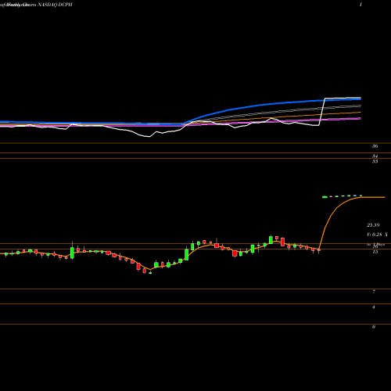Click the price axis label 34

point(375,156)
